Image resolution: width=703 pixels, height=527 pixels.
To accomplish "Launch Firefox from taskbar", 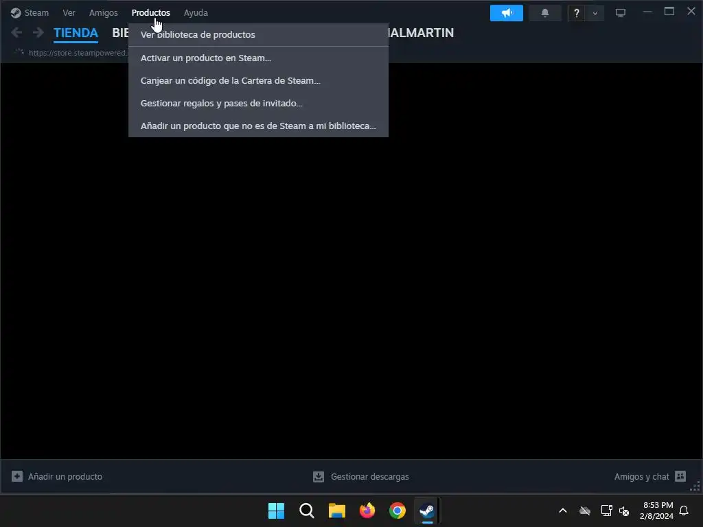I will tap(367, 511).
